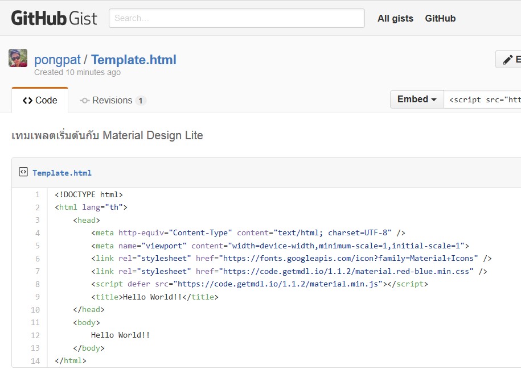Open the Template.html gist title link
Viewport: 521px width, 374px height.
[x=133, y=59]
